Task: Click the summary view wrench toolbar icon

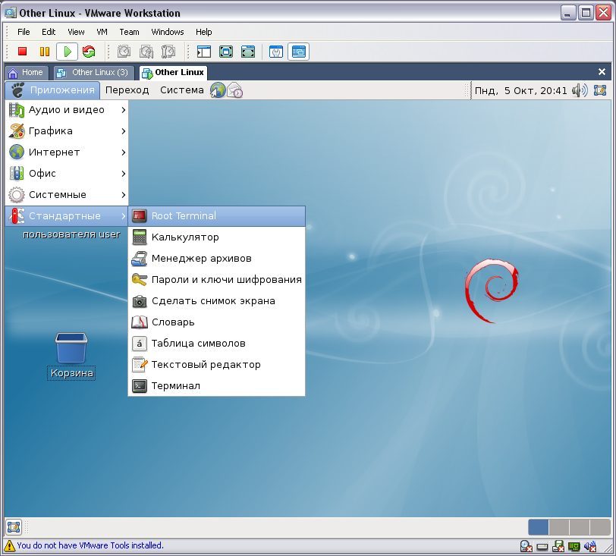Action: (276, 52)
